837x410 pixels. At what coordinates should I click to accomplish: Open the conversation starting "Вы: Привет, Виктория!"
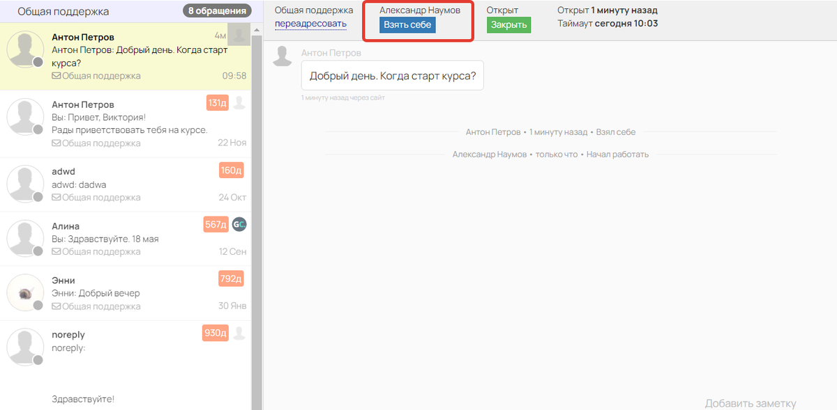tap(126, 124)
